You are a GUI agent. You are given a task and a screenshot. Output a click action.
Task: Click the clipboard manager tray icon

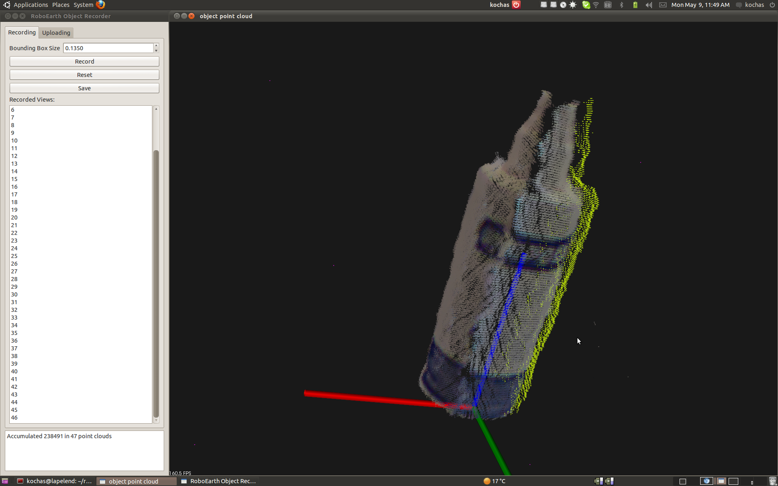coord(608,5)
